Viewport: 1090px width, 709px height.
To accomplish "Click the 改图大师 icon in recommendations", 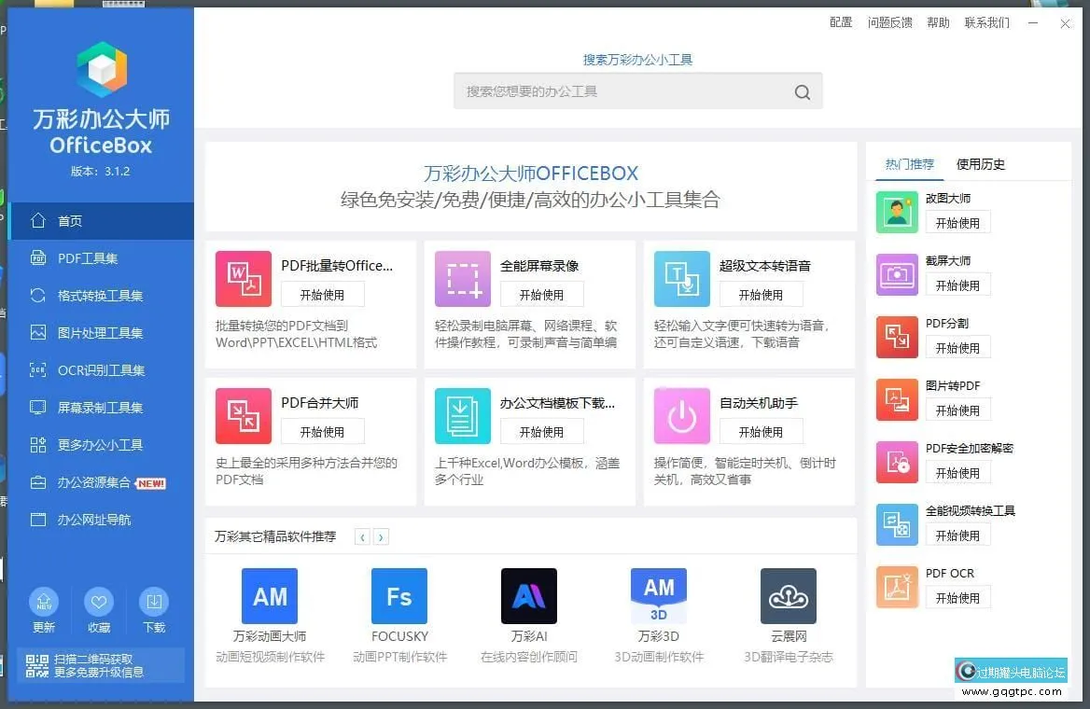I will pyautogui.click(x=897, y=212).
